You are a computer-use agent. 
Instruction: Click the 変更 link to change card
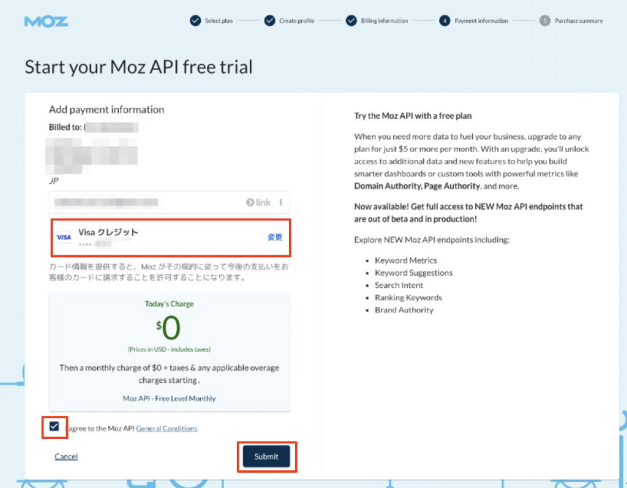[x=275, y=237]
